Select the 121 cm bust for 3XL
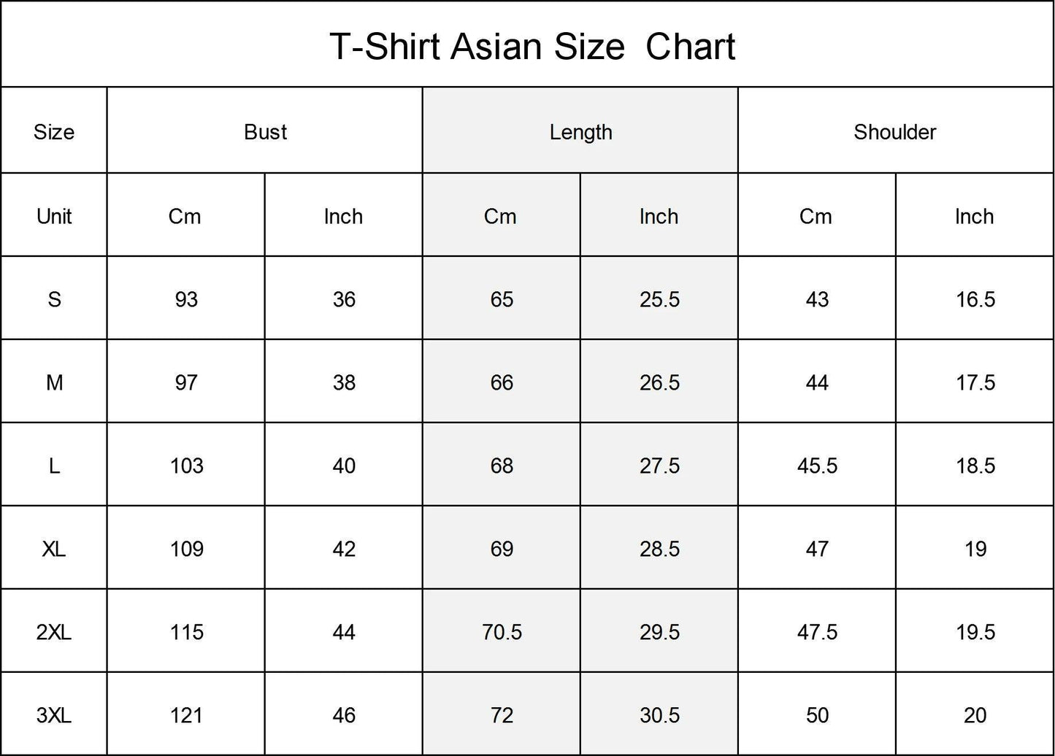Screen dimensions: 1055x756 coord(186,715)
